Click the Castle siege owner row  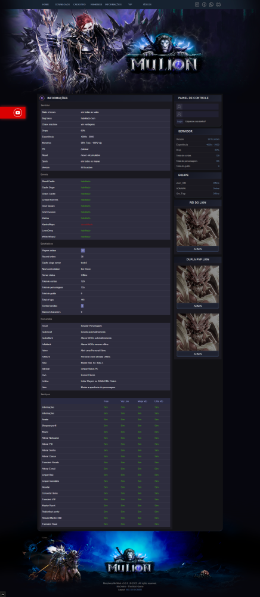(x=106, y=263)
